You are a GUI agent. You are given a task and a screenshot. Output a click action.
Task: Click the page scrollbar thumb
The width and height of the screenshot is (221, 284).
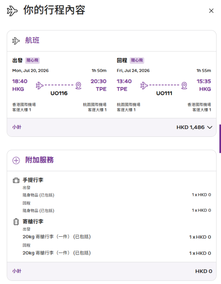point(220,139)
